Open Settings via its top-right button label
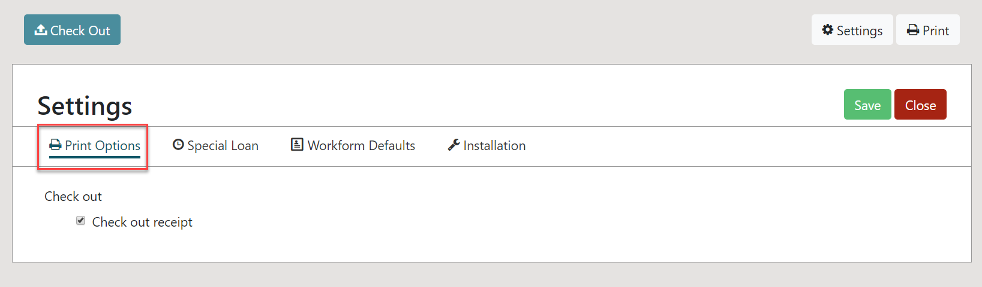 pos(860,31)
